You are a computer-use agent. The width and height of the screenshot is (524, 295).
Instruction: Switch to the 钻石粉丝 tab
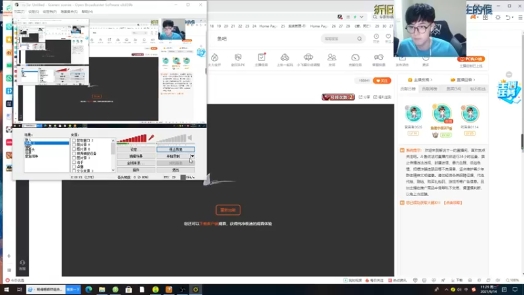tap(477, 89)
